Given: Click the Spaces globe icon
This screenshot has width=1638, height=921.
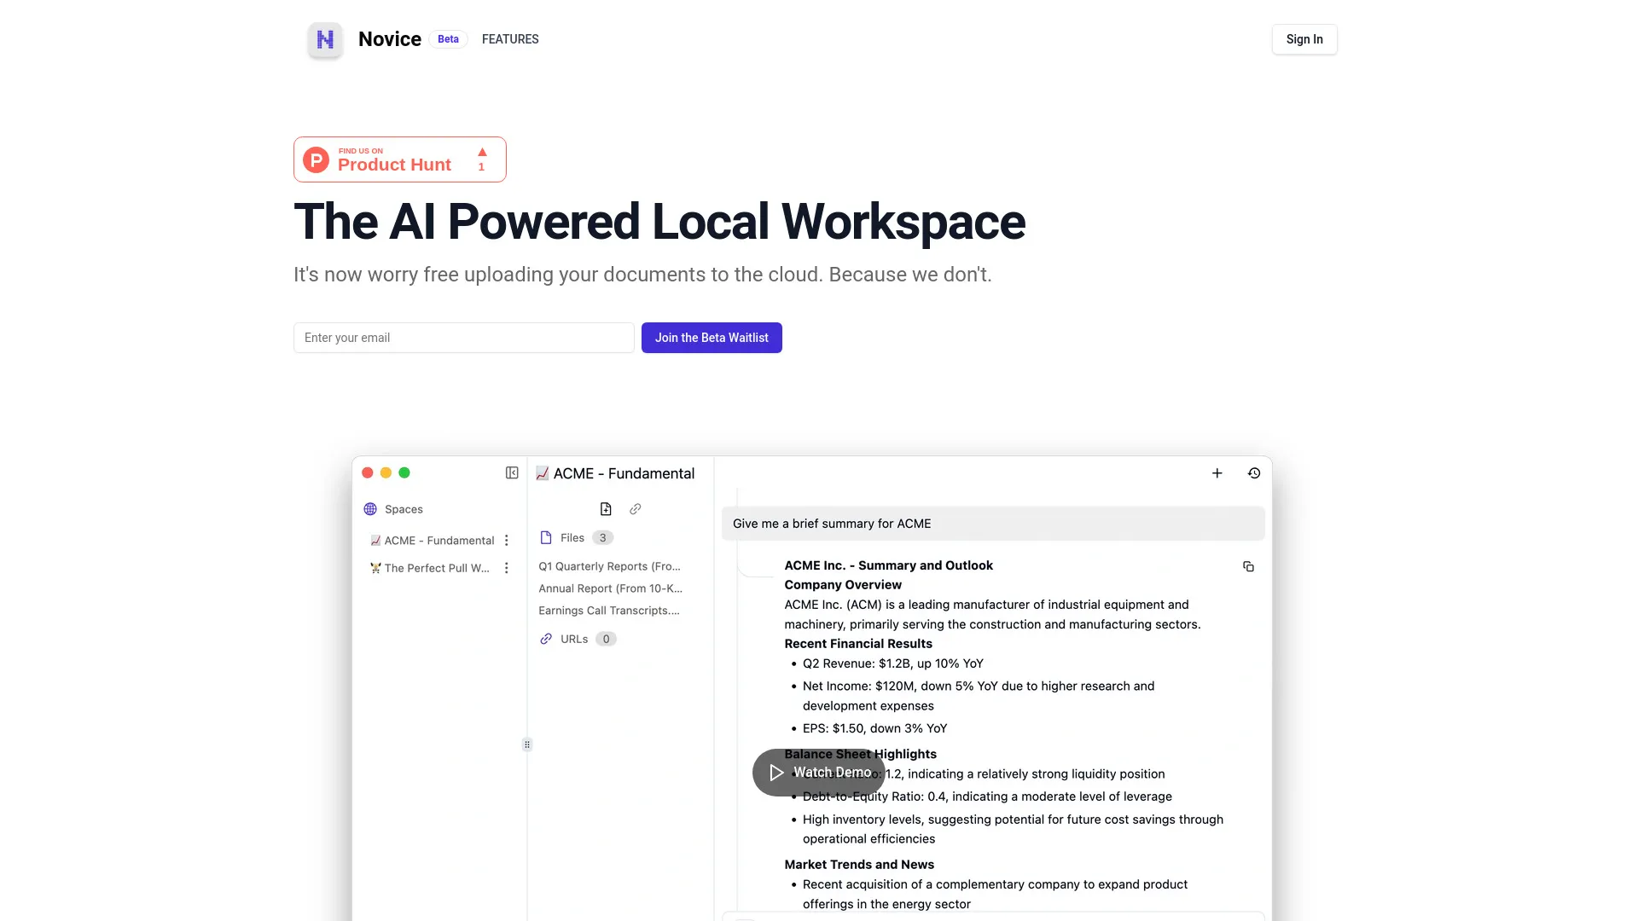Looking at the screenshot, I should (x=369, y=509).
